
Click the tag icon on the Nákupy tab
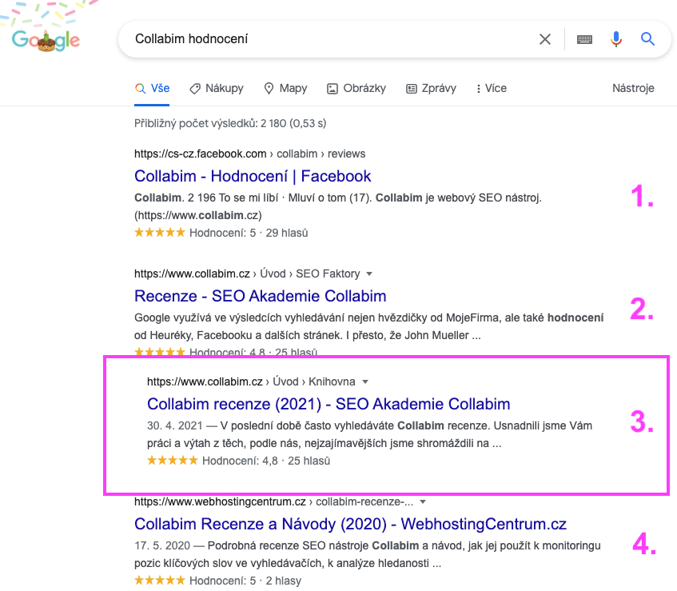tap(195, 89)
